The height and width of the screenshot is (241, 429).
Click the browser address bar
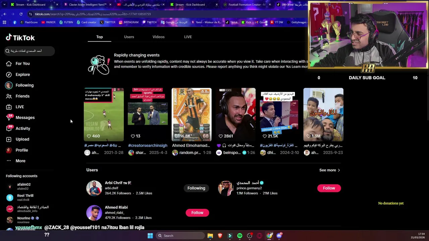click(168, 14)
